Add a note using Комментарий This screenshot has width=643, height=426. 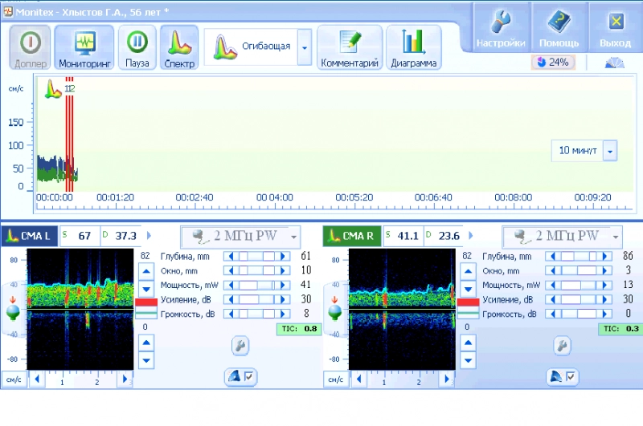[349, 47]
